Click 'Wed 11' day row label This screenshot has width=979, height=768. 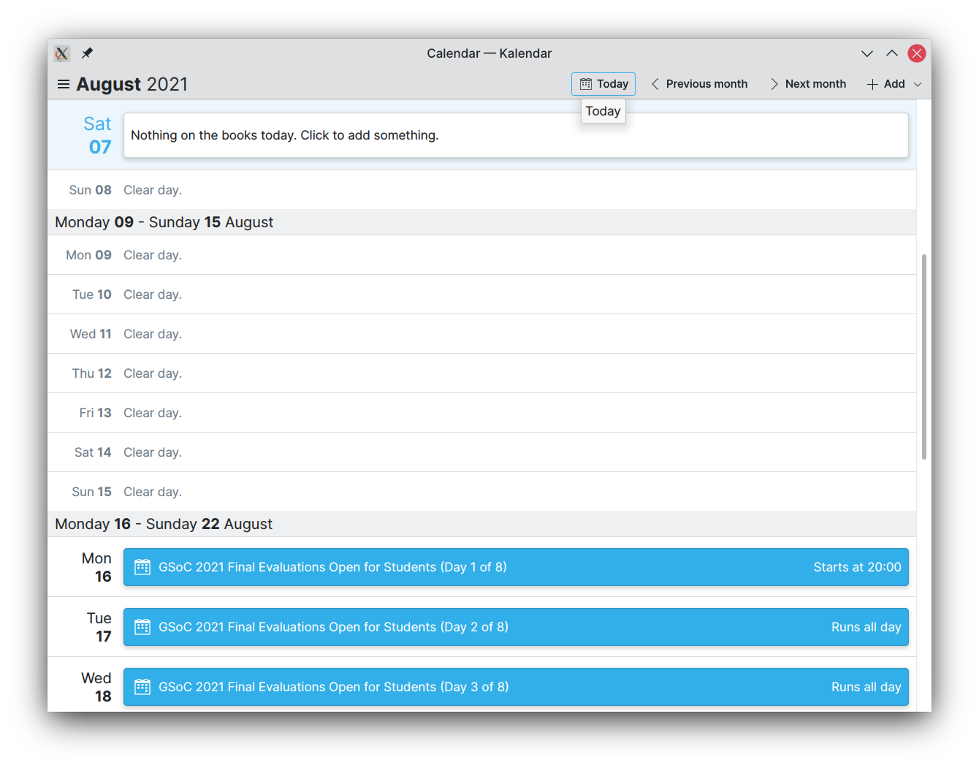tap(91, 334)
